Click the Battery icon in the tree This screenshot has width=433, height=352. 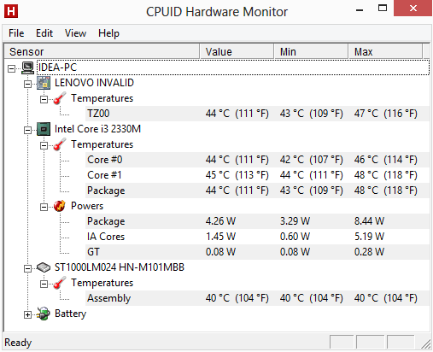click(x=44, y=314)
